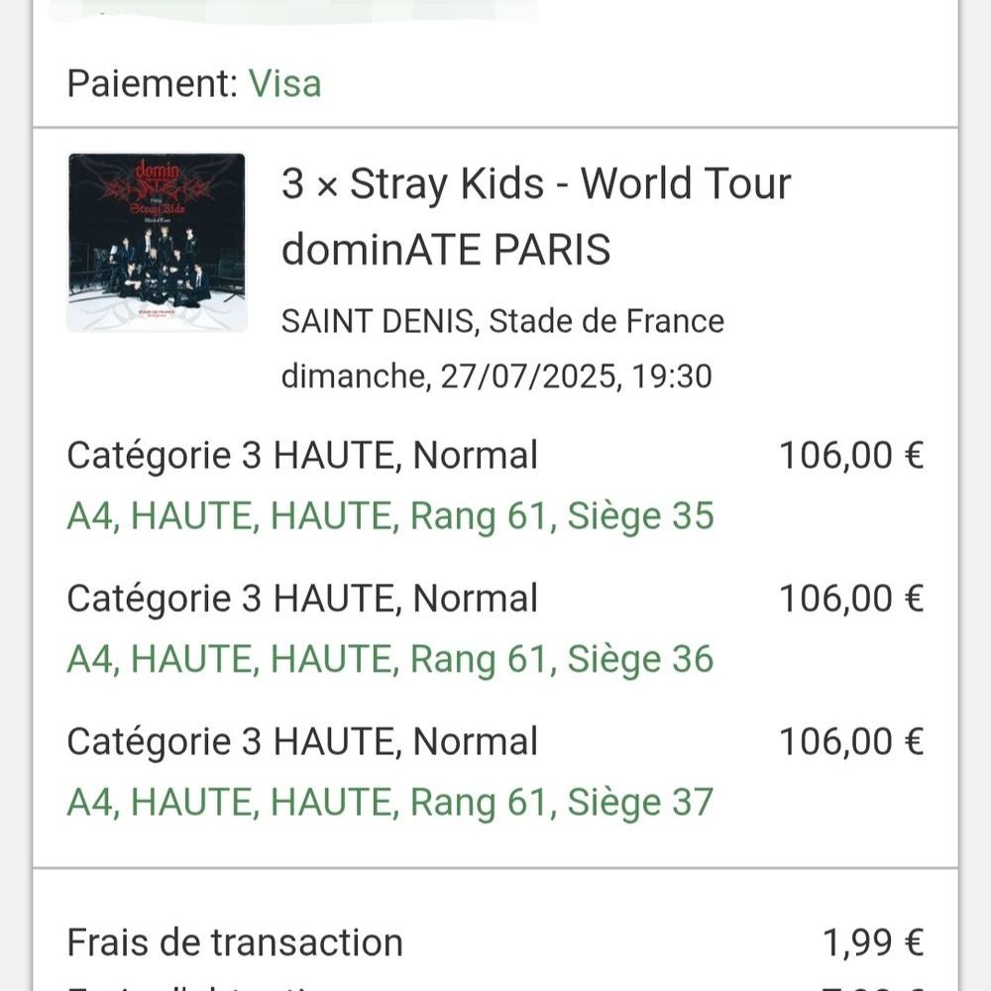This screenshot has height=991, width=991.
Task: Select the Siège 36 seat details link
Action: tap(390, 659)
